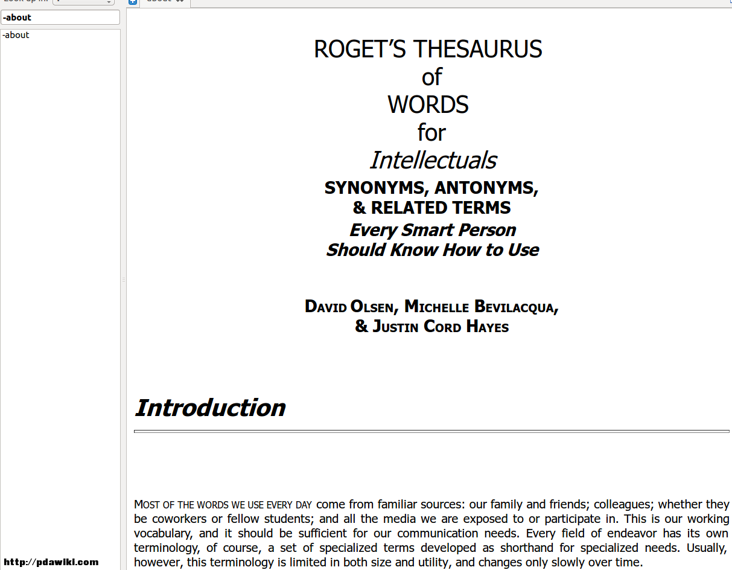732x570 pixels.
Task: Click the ROGET'S THESAURUS title line
Action: point(428,49)
